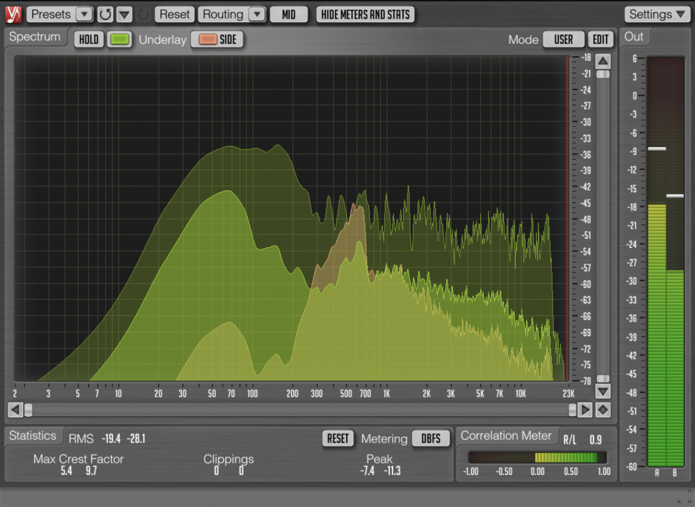Click the bypass circle icon beside Reset
Screen dimensions: 695x507
(x=144, y=15)
